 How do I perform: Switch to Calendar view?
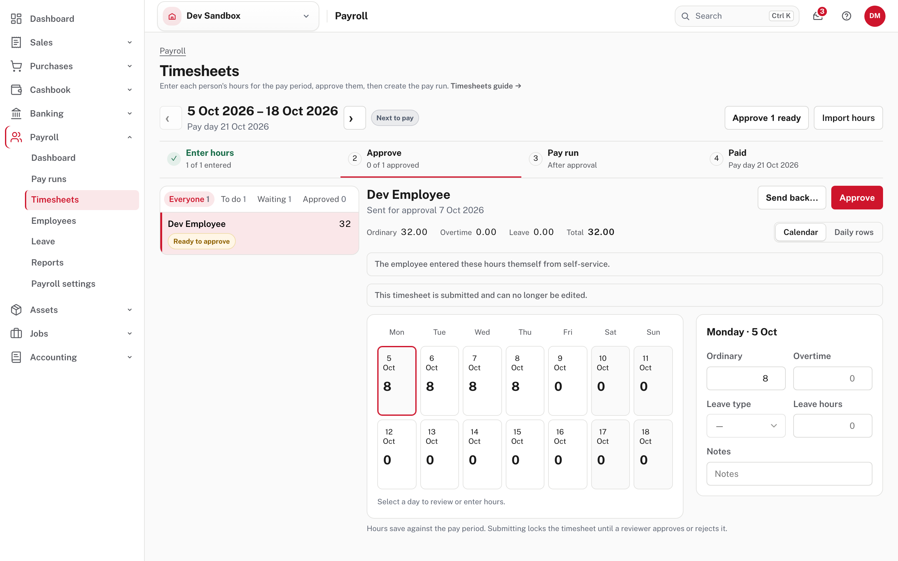pyautogui.click(x=800, y=232)
